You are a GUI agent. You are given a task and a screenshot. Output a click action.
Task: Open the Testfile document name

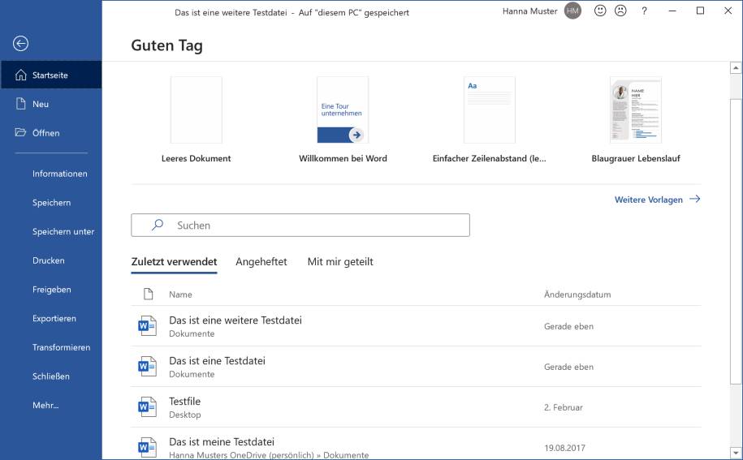click(185, 402)
